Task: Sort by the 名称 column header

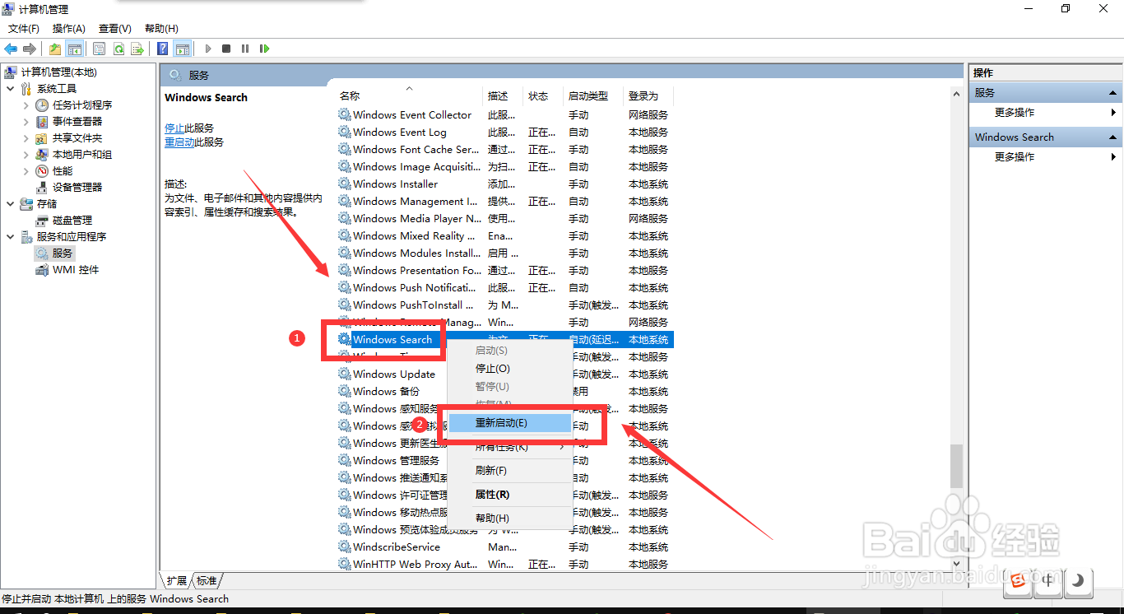Action: [408, 96]
